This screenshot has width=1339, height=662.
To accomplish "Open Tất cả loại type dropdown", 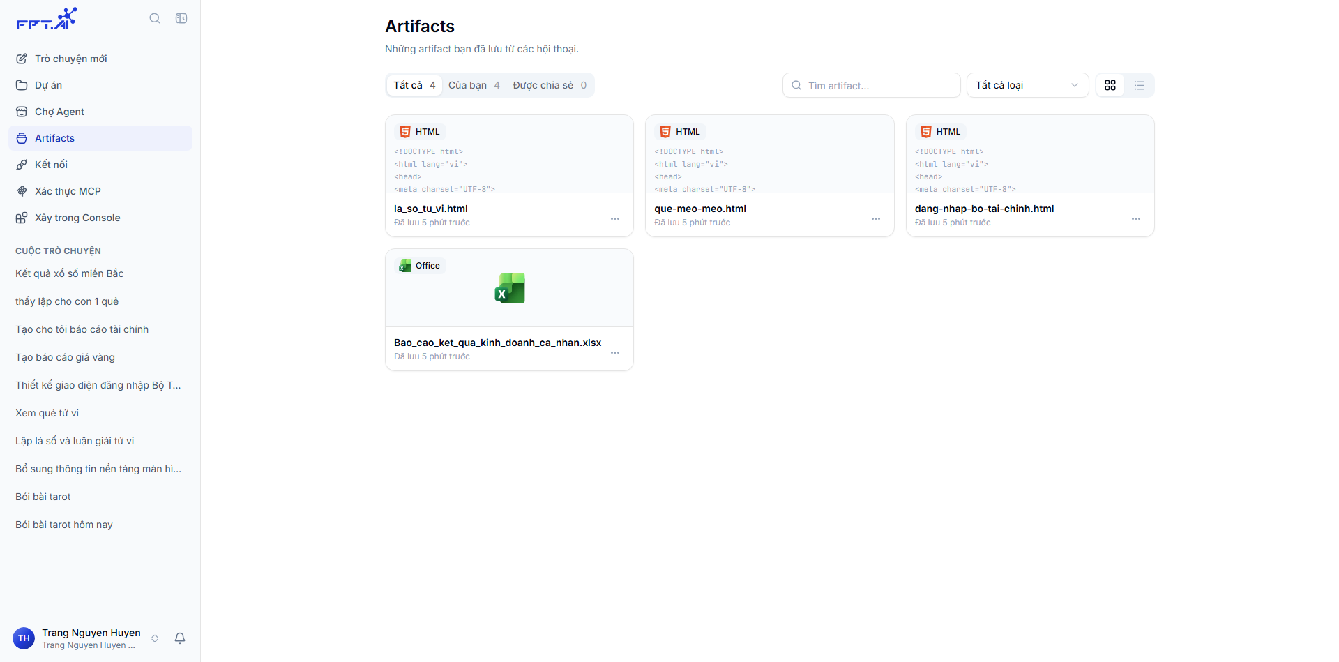I will coord(1027,85).
